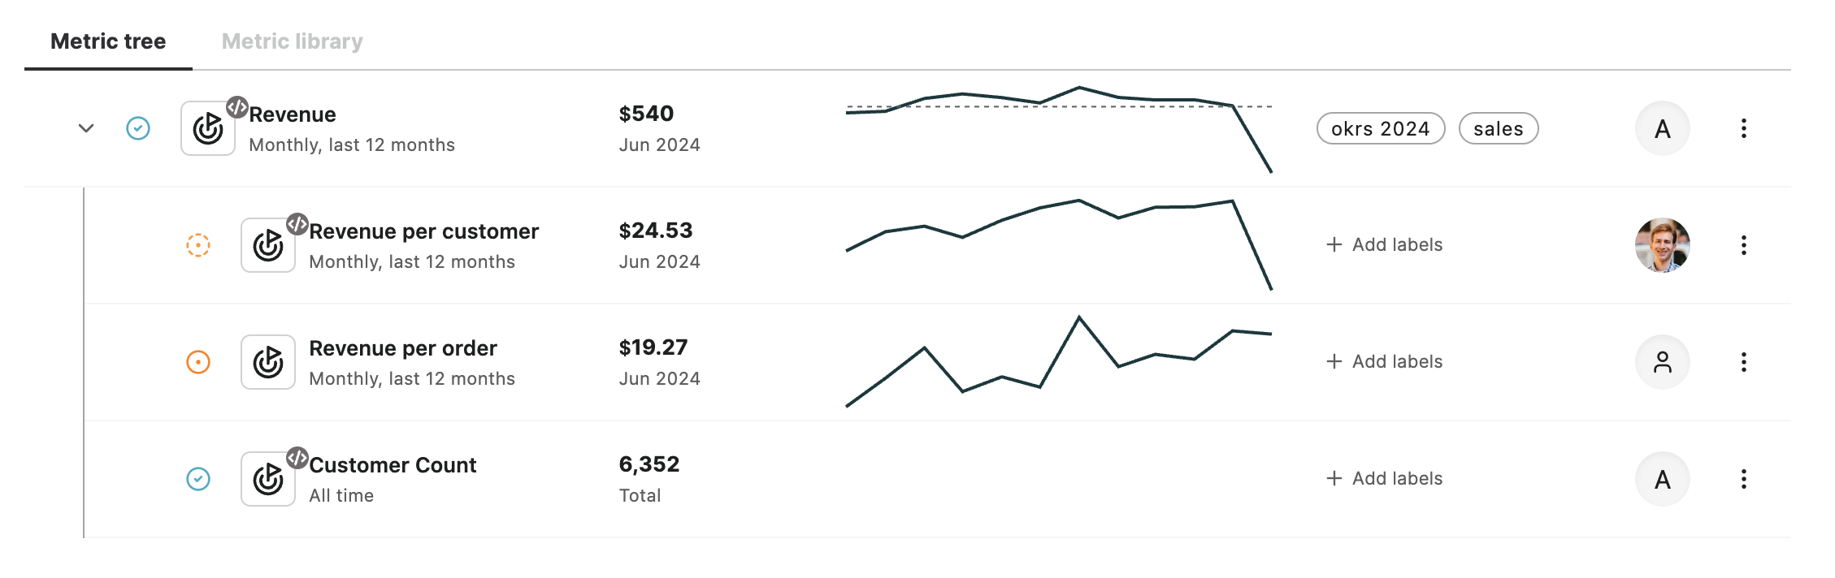Click Revenue per customer's dashed orange status circle

[x=198, y=245]
